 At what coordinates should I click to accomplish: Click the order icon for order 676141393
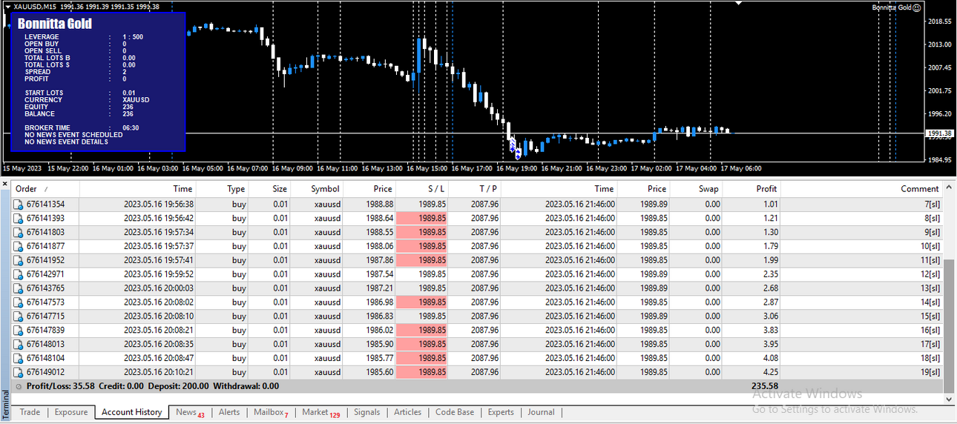tap(19, 218)
